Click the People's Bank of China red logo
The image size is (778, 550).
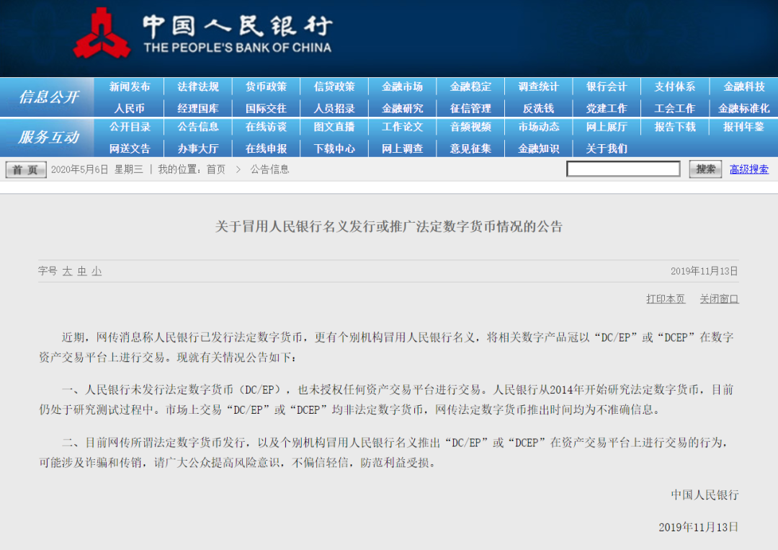point(102,33)
